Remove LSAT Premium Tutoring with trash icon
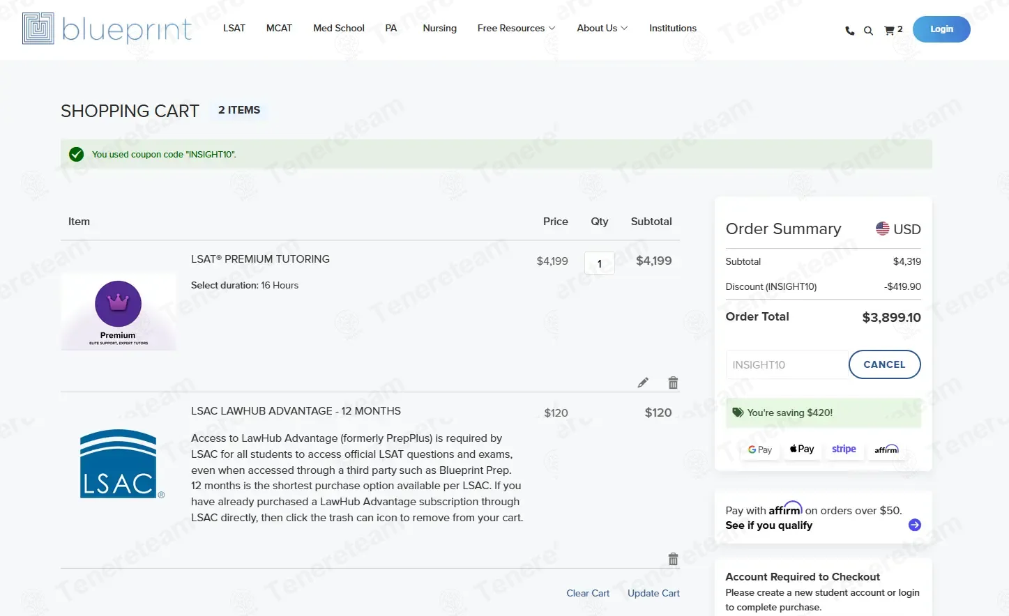The width and height of the screenshot is (1009, 616). click(673, 383)
